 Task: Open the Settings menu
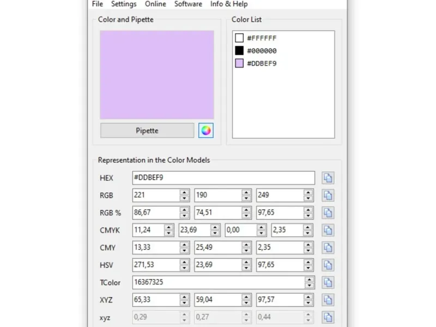[x=124, y=4]
